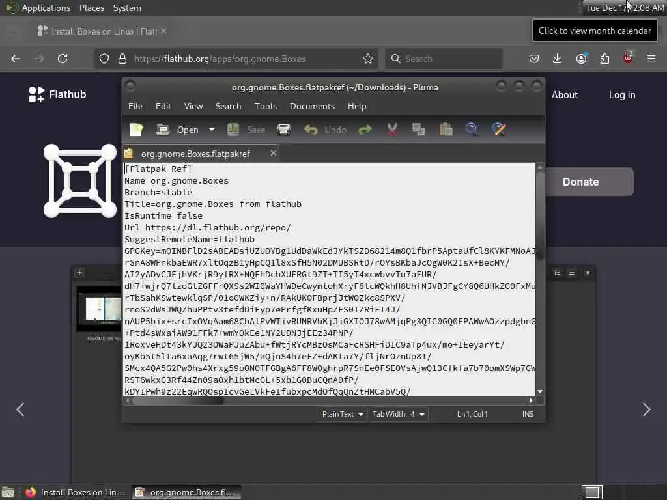Click the scroll down arrow in Pluma
This screenshot has width=667, height=500.
click(x=540, y=391)
